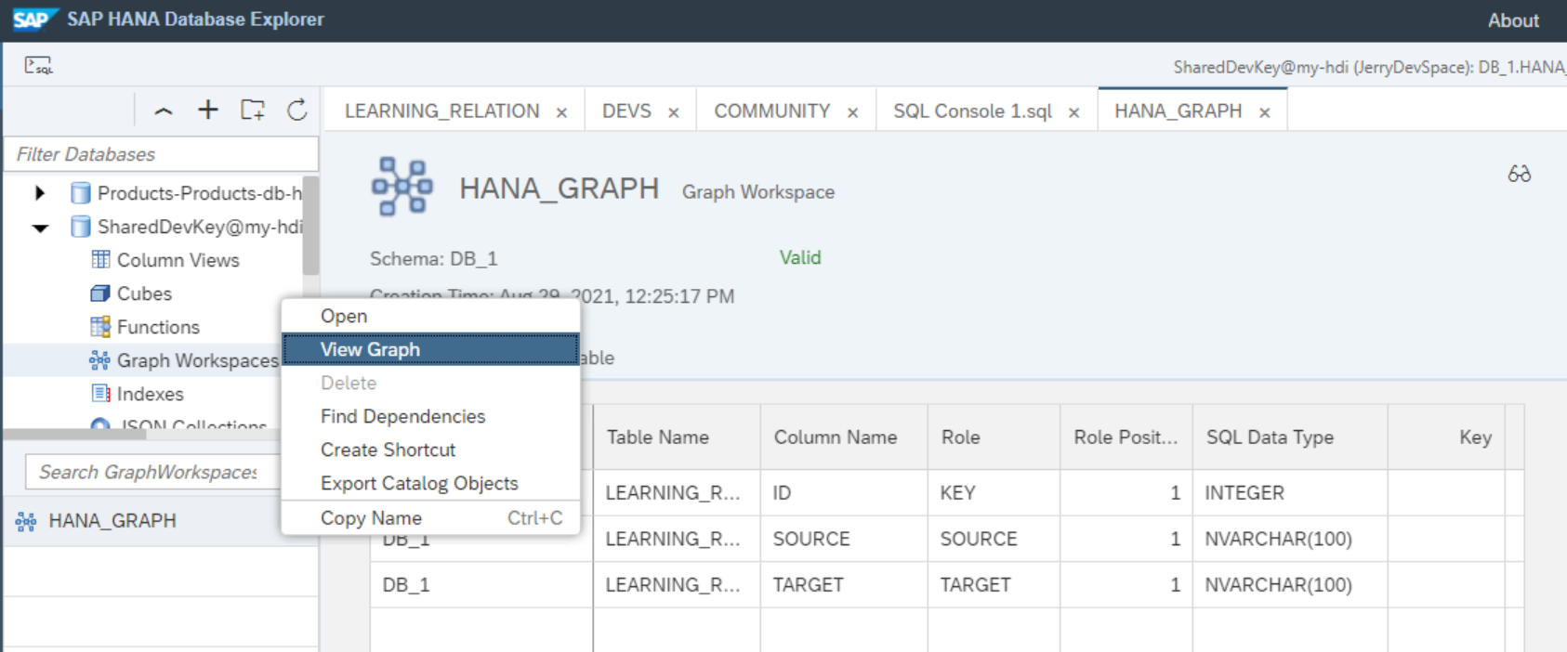Viewport: 1567px width, 652px height.
Task: Click the Graph Workspaces node icon
Action: click(x=99, y=360)
